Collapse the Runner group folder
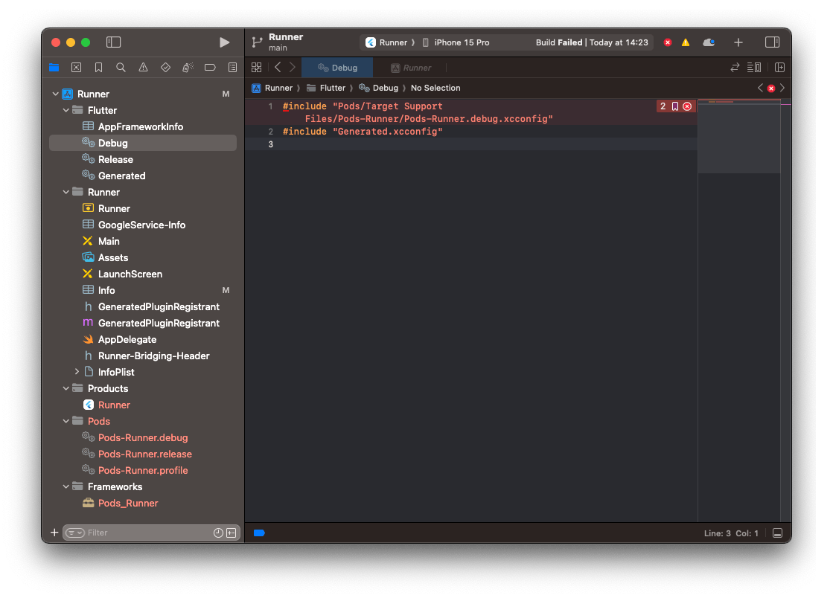The height and width of the screenshot is (598, 833). click(66, 192)
